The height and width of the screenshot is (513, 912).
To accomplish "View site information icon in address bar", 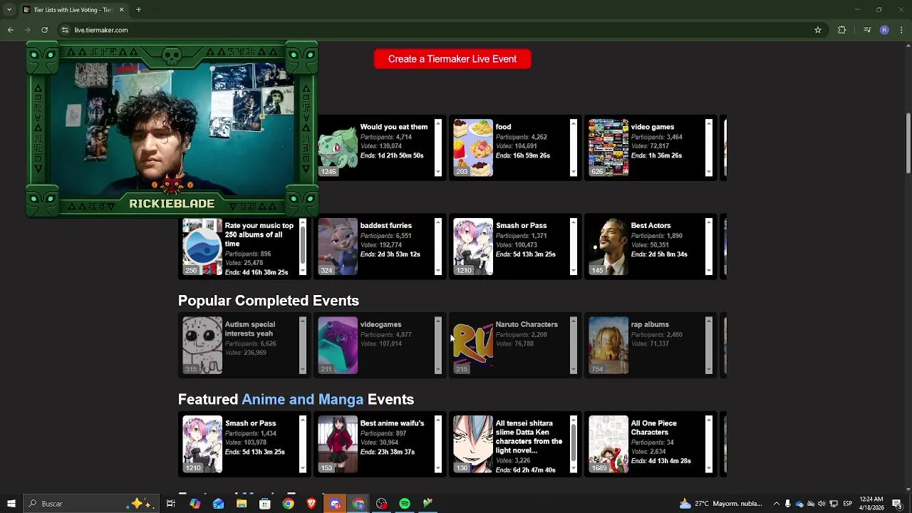I will click(65, 30).
